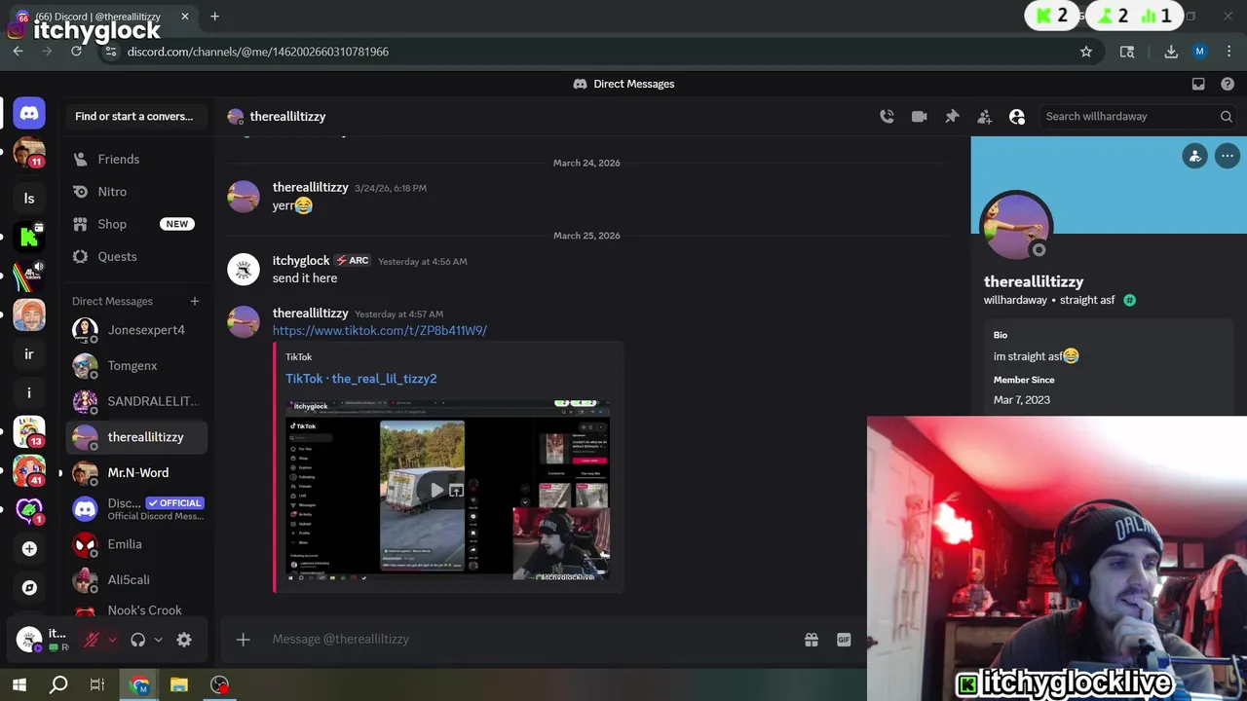Open the GIF picker
Screen dimensions: 1247x701
(844, 640)
